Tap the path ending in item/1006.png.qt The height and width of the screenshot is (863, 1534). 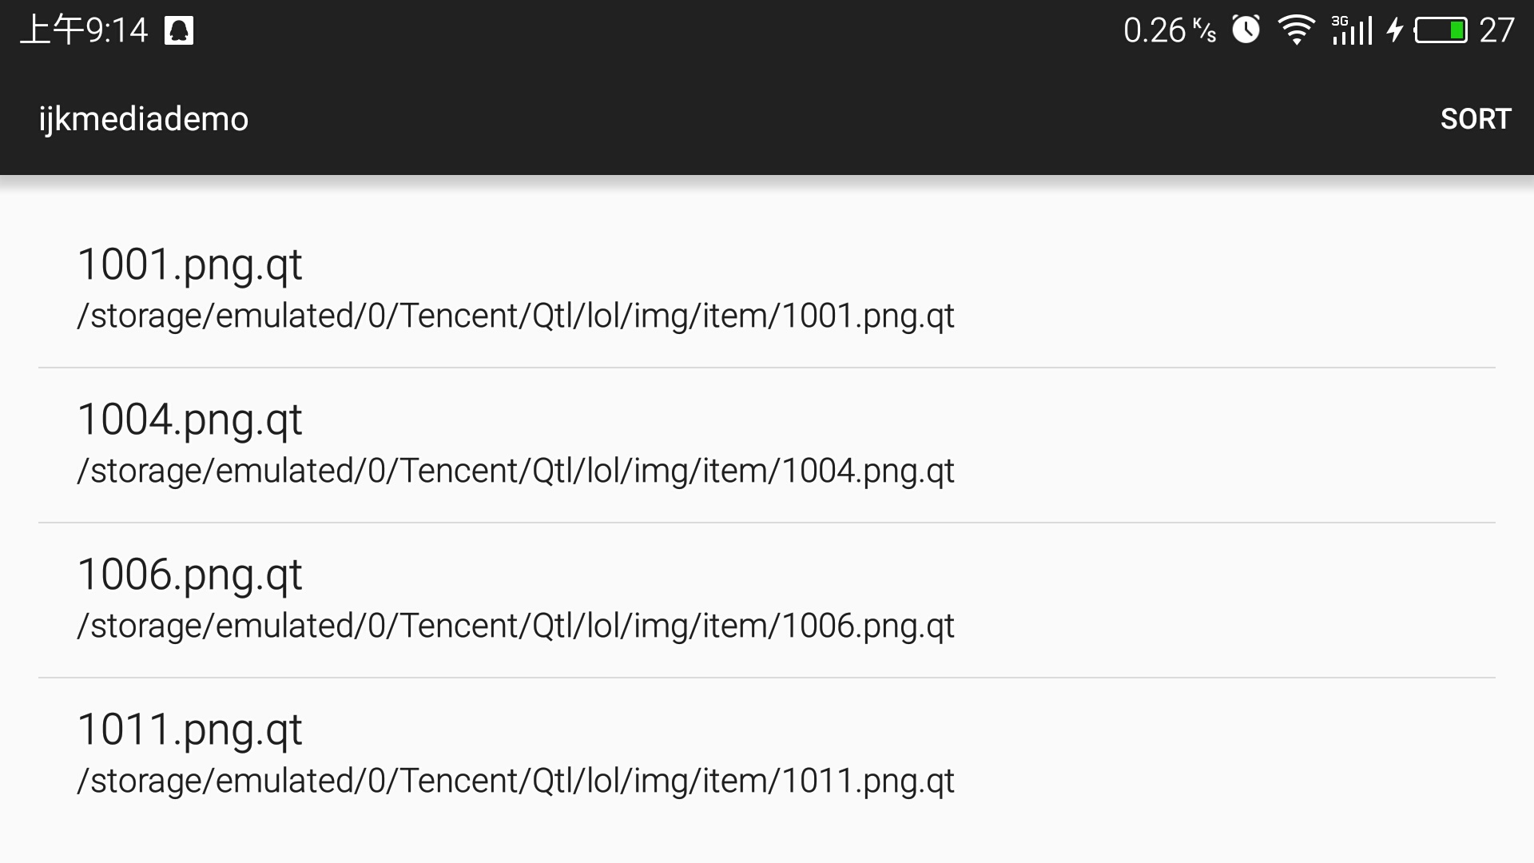pos(515,626)
